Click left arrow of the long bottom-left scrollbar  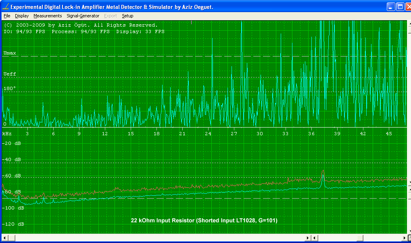pos(5,238)
